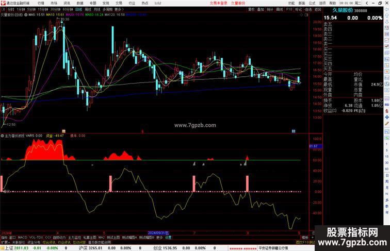Select 月 period in right sidebar
This screenshot has width=390, height=251.
tap(387, 188)
